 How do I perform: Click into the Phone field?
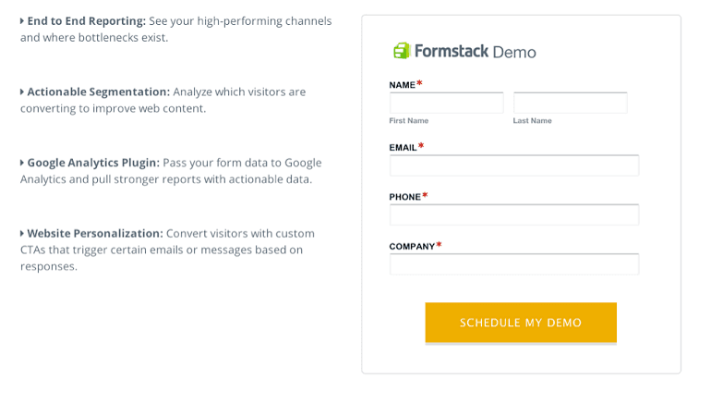tap(513, 214)
